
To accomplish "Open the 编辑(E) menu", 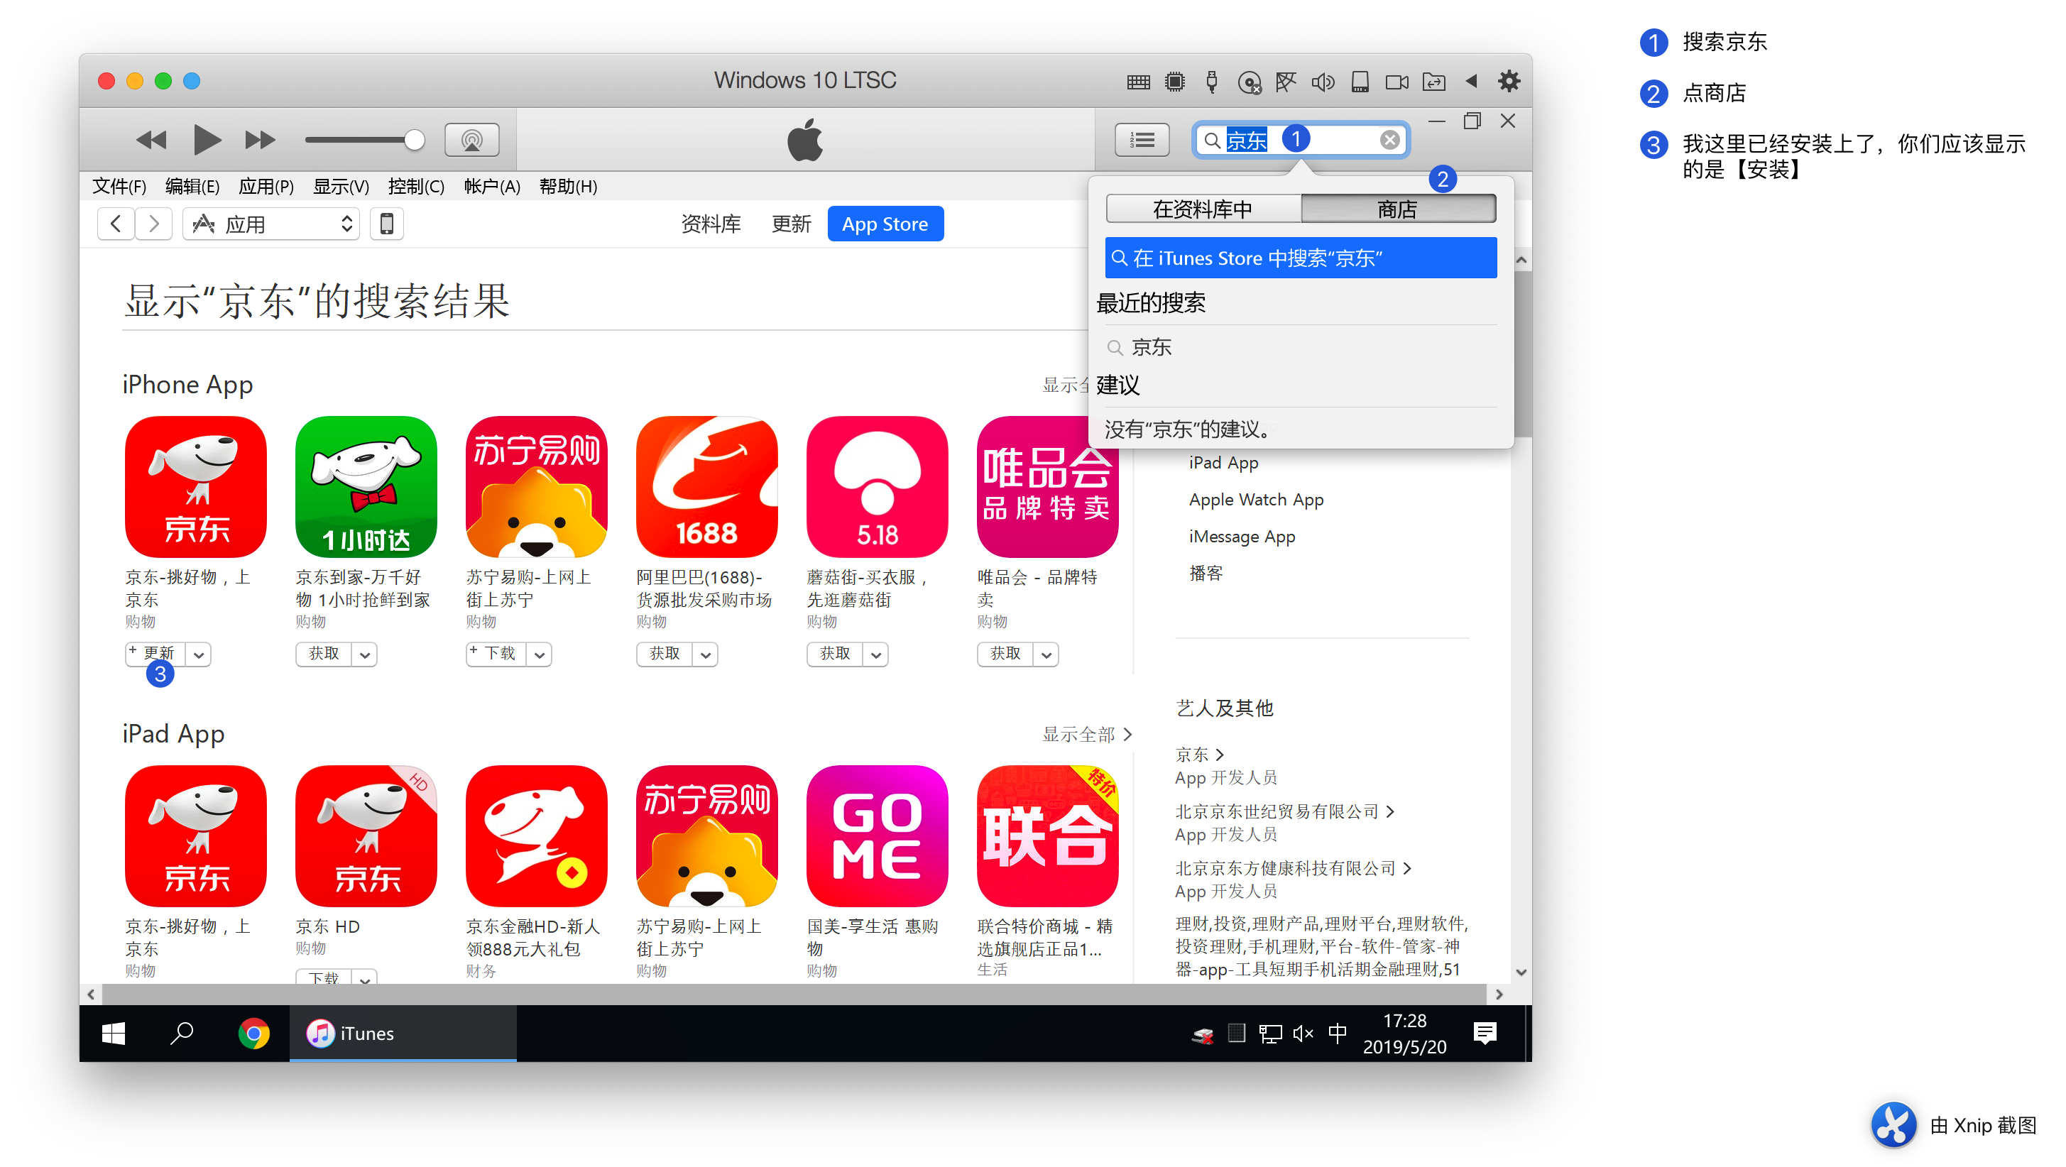I will tap(192, 186).
